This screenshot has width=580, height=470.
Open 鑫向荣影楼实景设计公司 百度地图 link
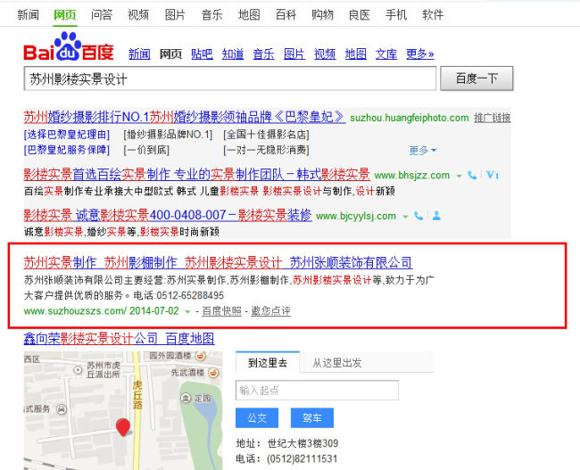pos(119,338)
